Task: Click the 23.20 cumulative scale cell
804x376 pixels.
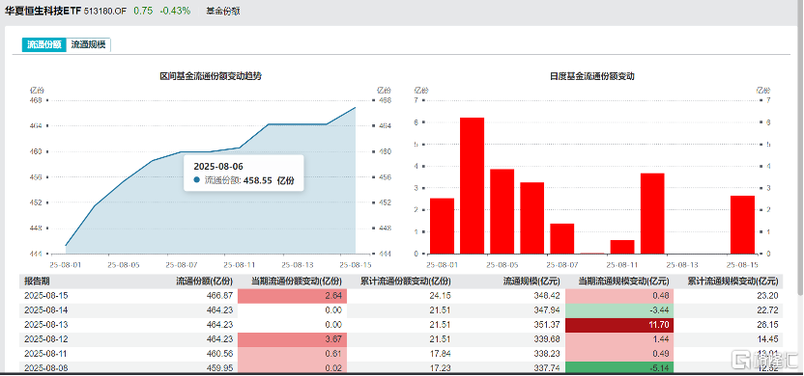Action: point(767,296)
